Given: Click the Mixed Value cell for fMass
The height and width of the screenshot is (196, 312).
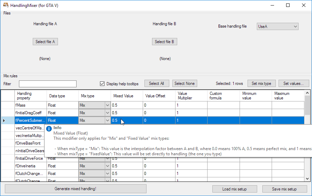Looking at the screenshot, I should click(127, 105).
